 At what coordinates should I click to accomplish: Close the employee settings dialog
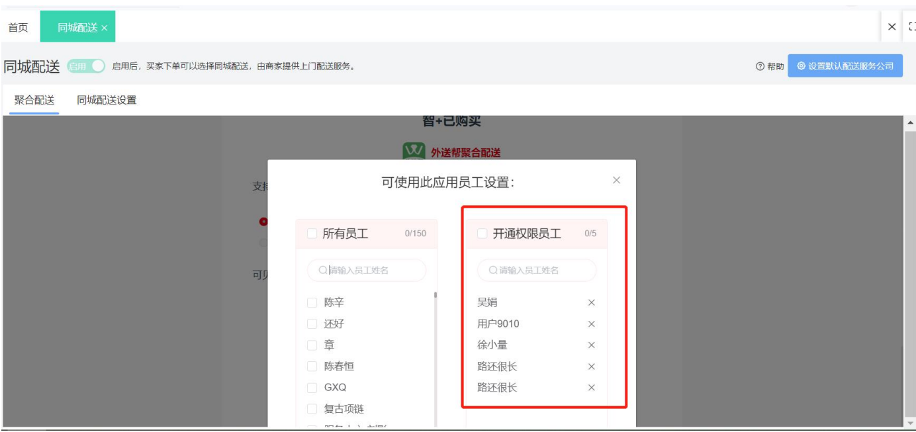pyautogui.click(x=616, y=180)
